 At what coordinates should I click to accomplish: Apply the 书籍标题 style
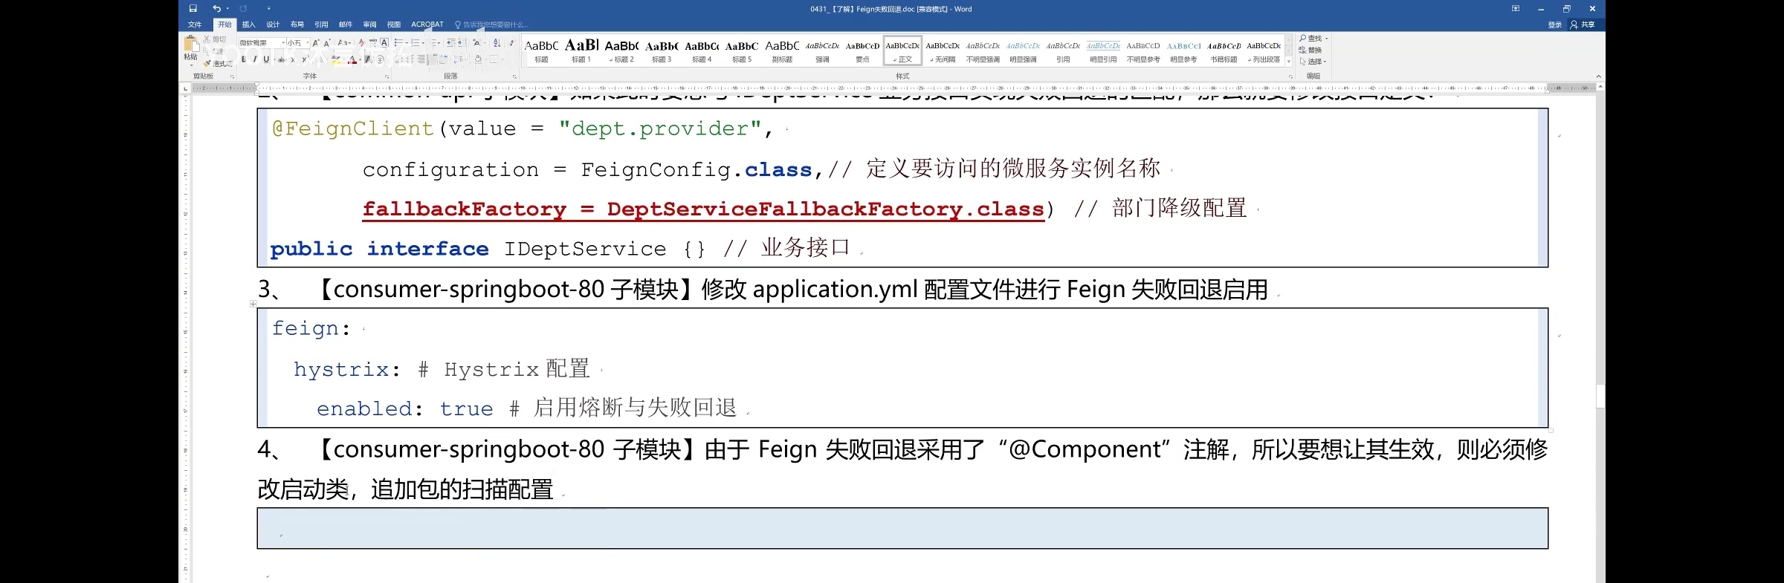[x=1224, y=51]
